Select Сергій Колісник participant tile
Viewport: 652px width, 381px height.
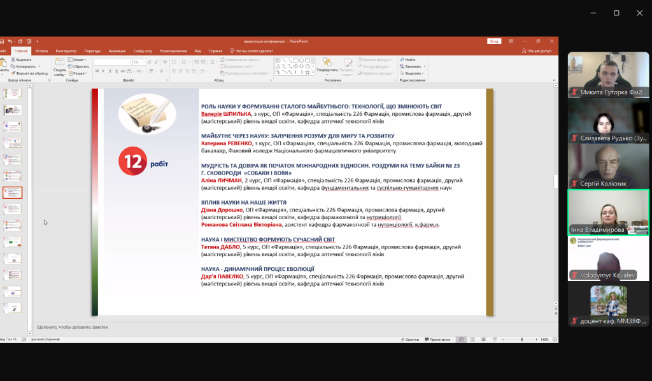[608, 166]
